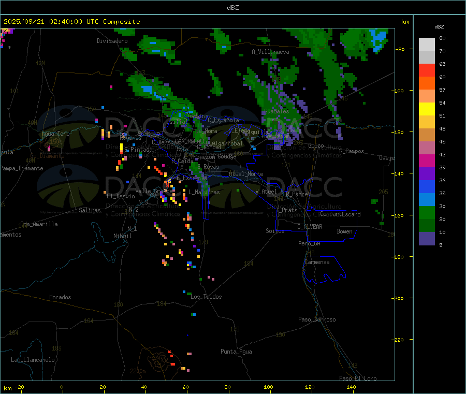Click the CompantEscard location label

coord(340,214)
